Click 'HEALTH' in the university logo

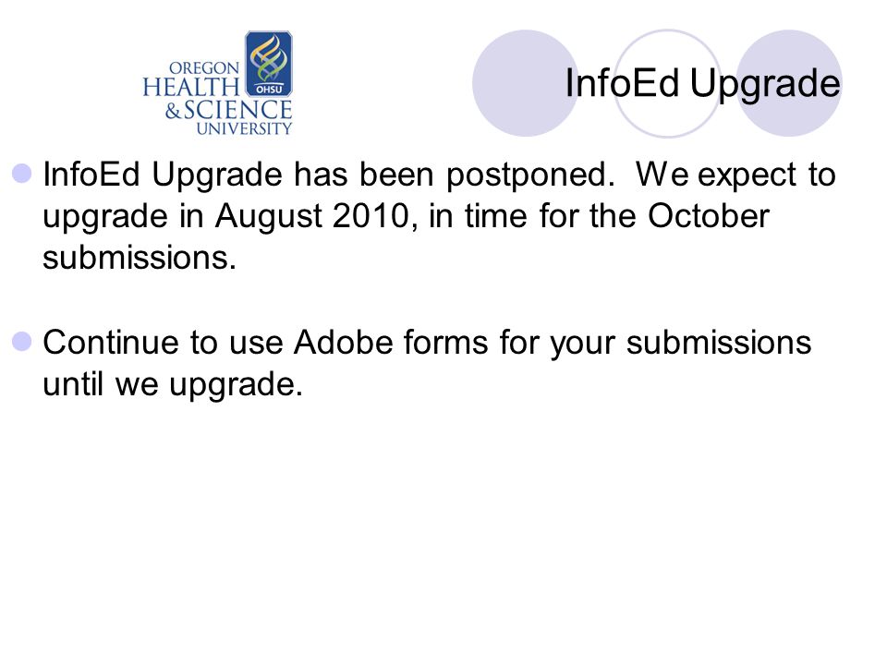click(x=191, y=87)
